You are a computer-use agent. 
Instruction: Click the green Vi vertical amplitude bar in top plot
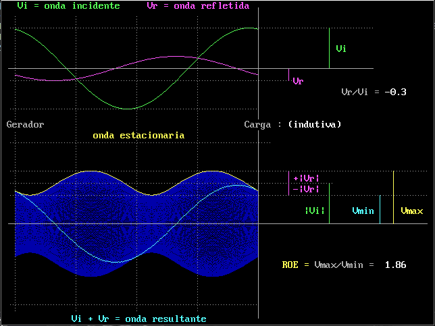point(330,48)
